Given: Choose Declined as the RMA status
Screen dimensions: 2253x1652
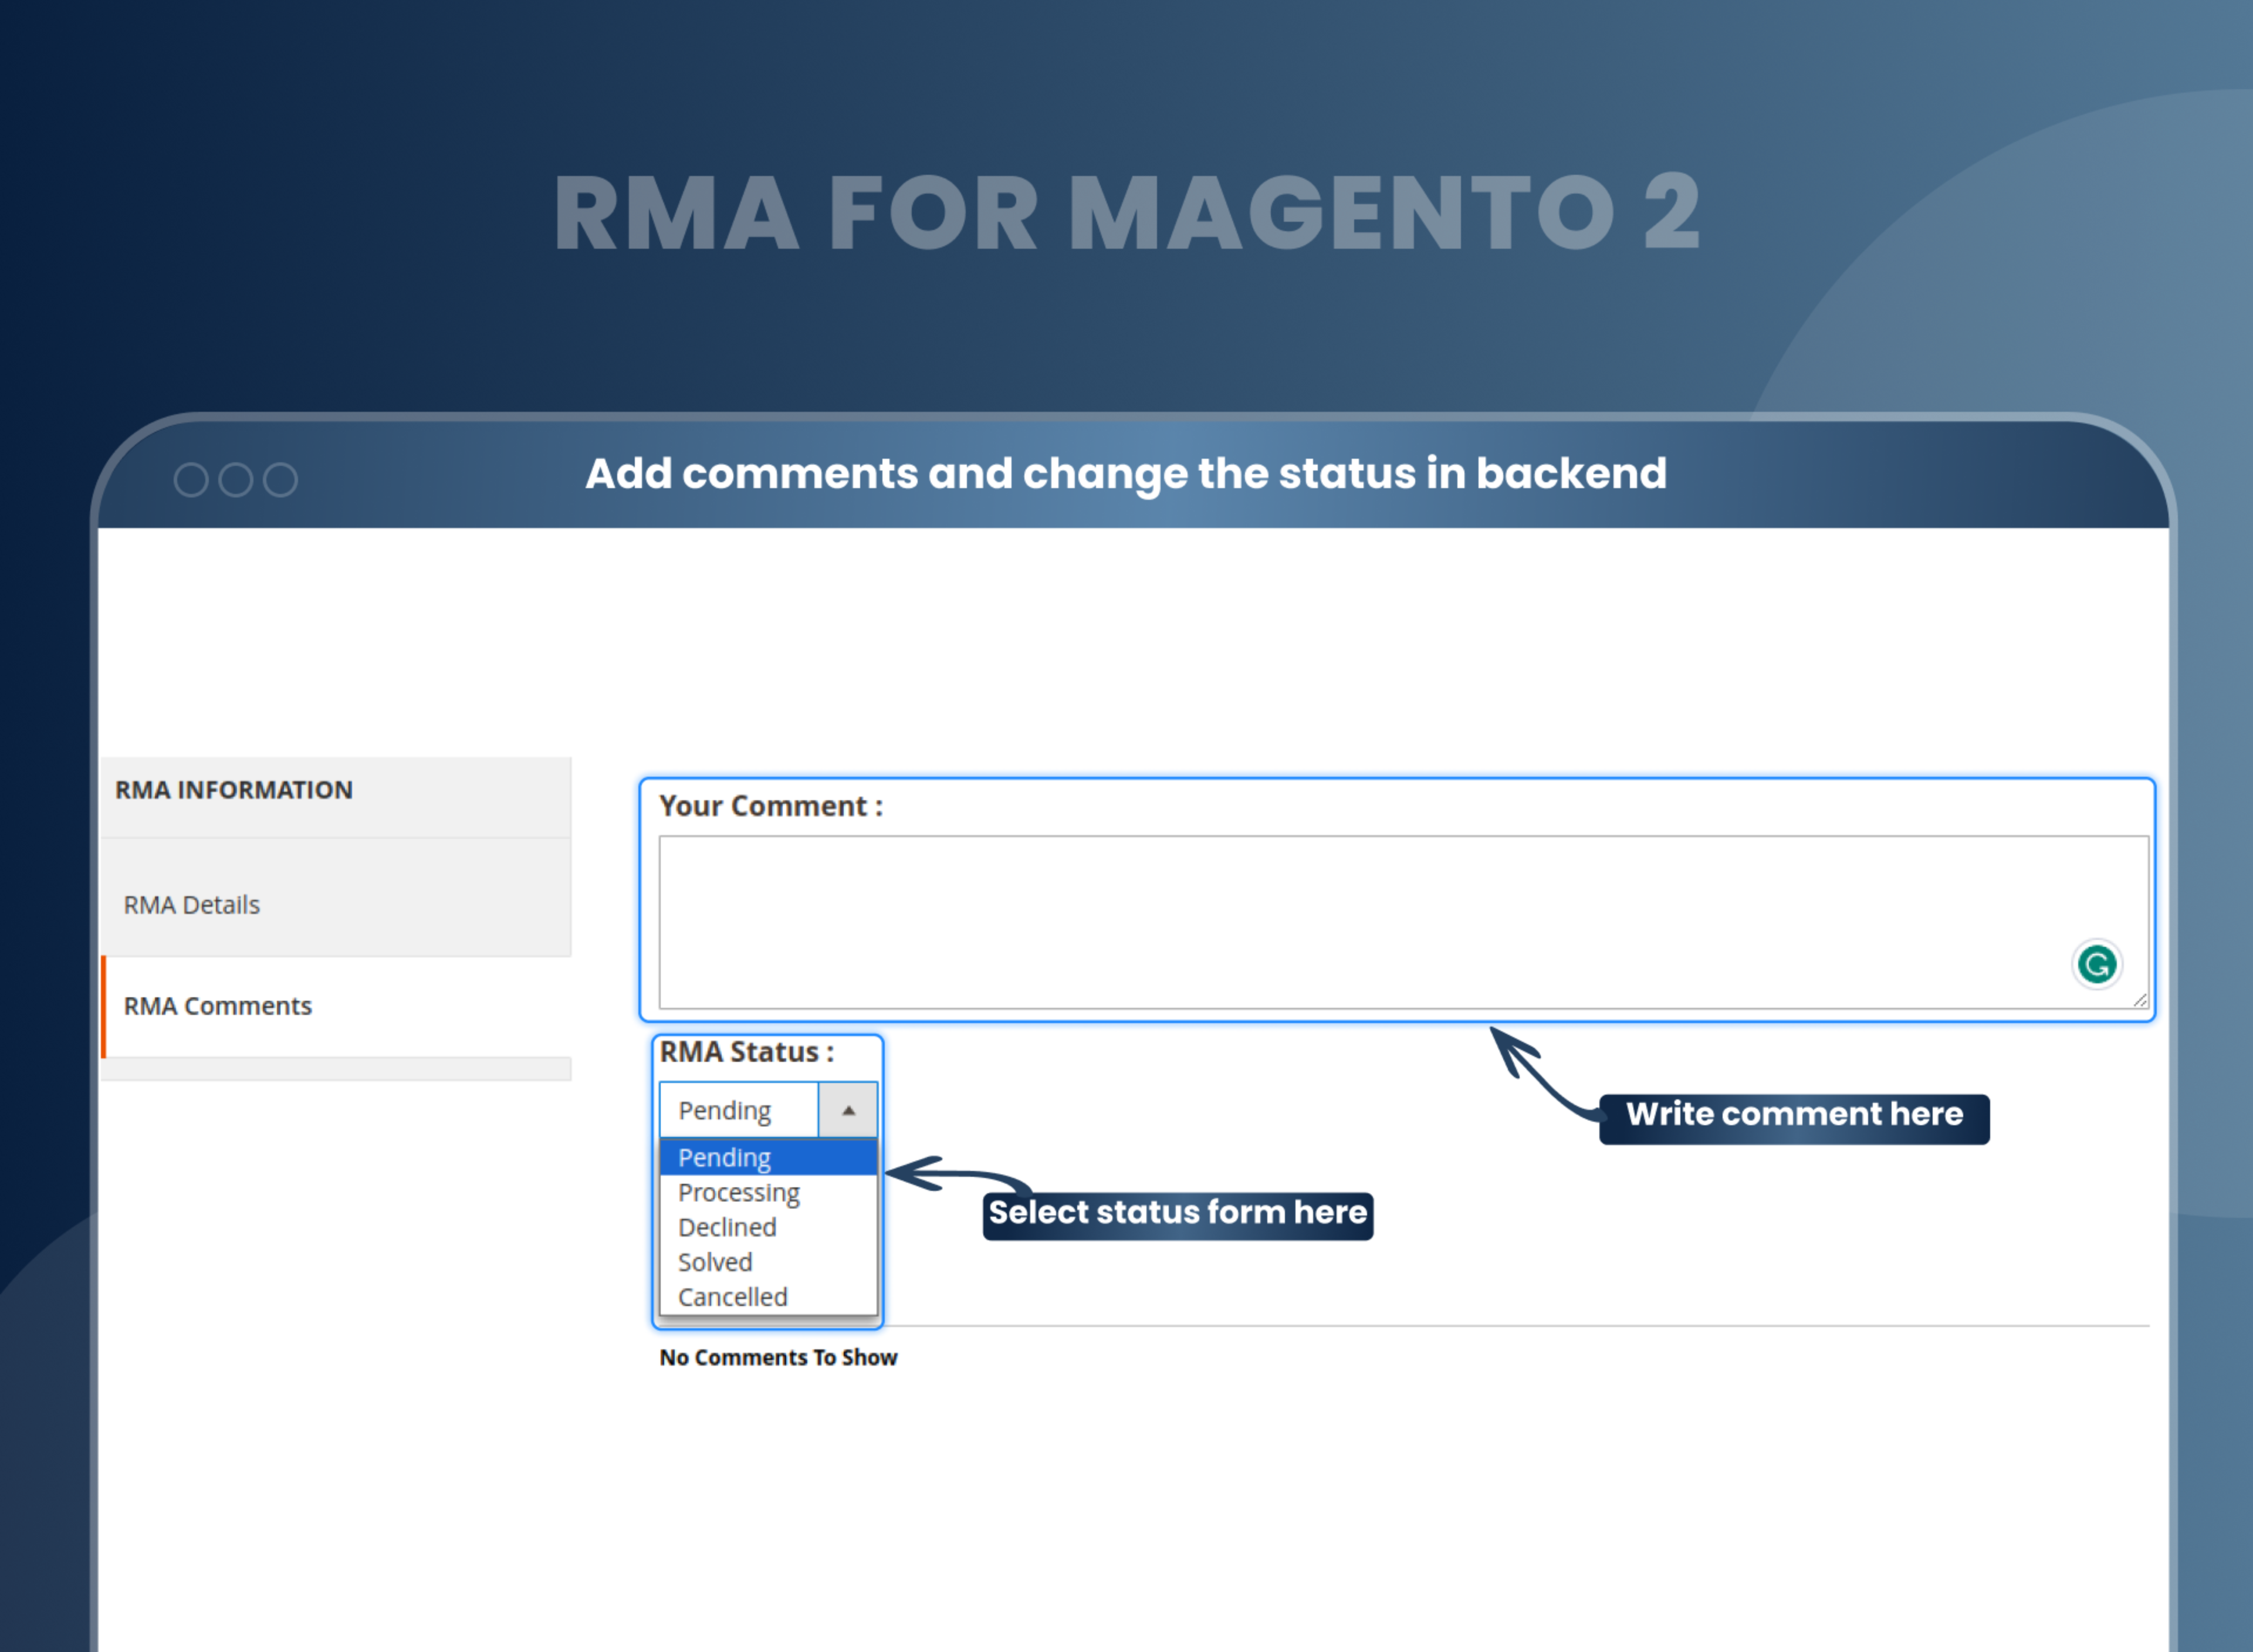Looking at the screenshot, I should (727, 1227).
